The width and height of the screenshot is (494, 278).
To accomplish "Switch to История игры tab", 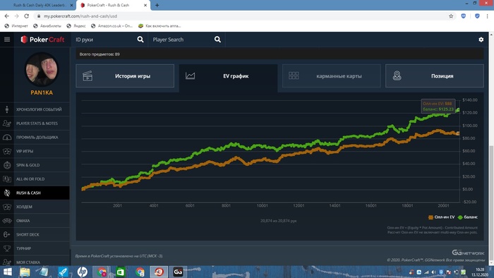I will click(x=125, y=76).
